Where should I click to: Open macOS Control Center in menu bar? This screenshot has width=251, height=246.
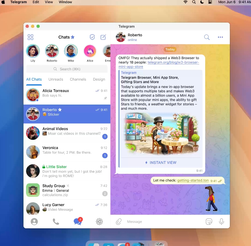pos(210,2)
